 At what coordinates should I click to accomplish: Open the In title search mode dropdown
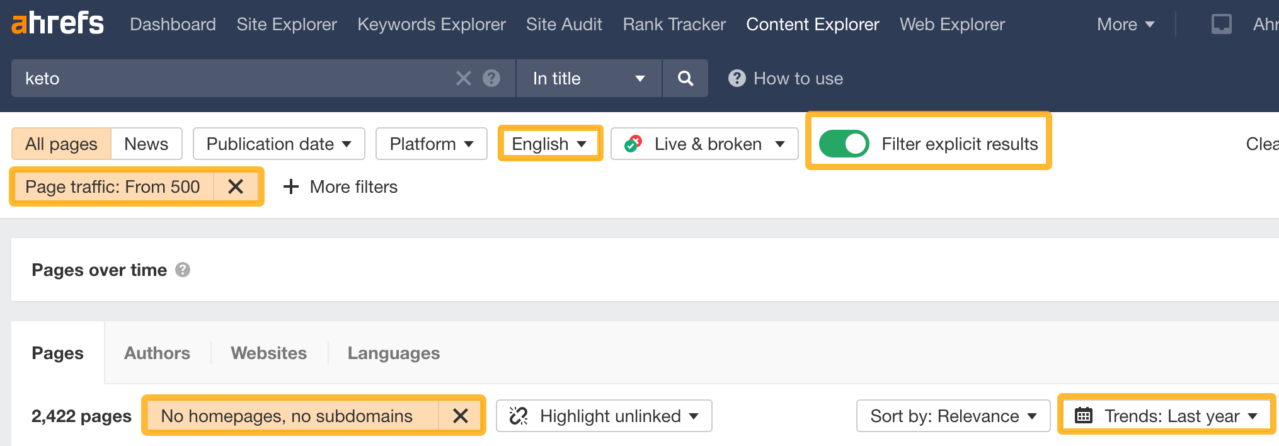(x=588, y=78)
